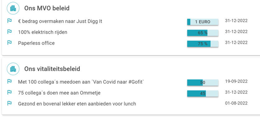Click the 19-09-2022 deadline date
This screenshot has width=260, height=117.
236,81
